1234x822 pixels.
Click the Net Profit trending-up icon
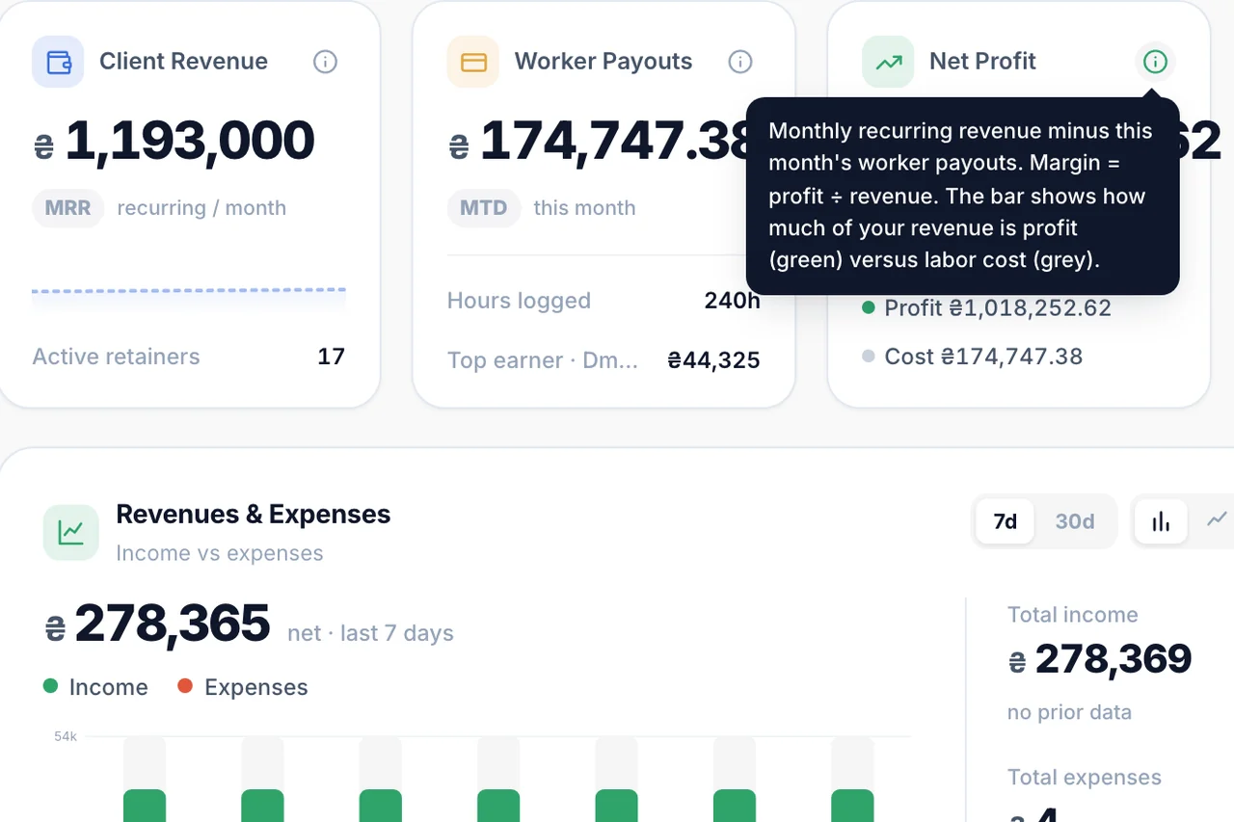coord(888,62)
